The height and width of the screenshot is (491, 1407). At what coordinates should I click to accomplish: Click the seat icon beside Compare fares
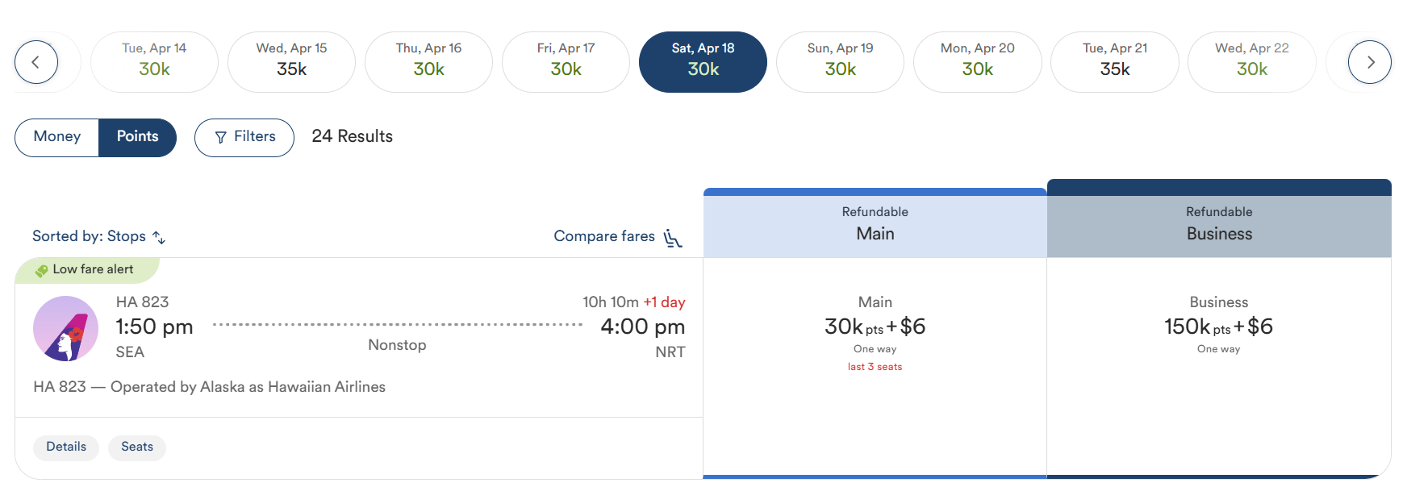(673, 238)
